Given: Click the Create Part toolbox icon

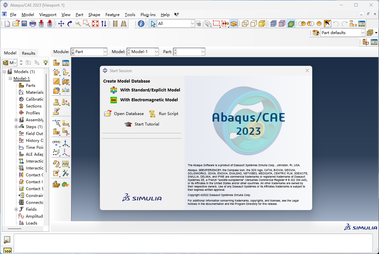Looking at the screenshot, I should [56, 63].
